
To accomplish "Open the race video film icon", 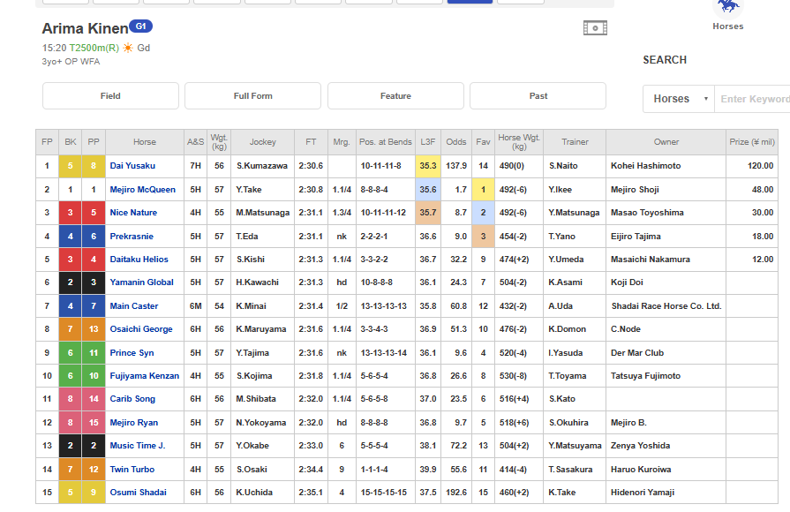I will tap(595, 27).
